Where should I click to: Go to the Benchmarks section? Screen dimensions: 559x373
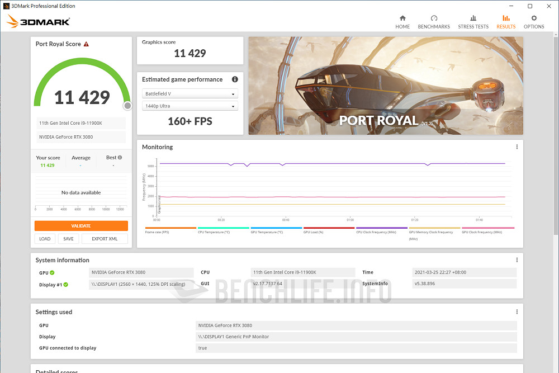click(x=434, y=22)
